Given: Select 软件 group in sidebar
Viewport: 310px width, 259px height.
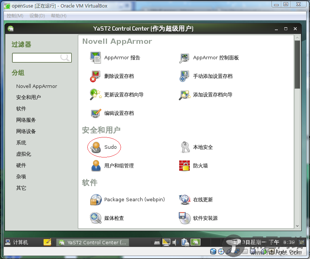Looking at the screenshot, I should coord(21,109).
